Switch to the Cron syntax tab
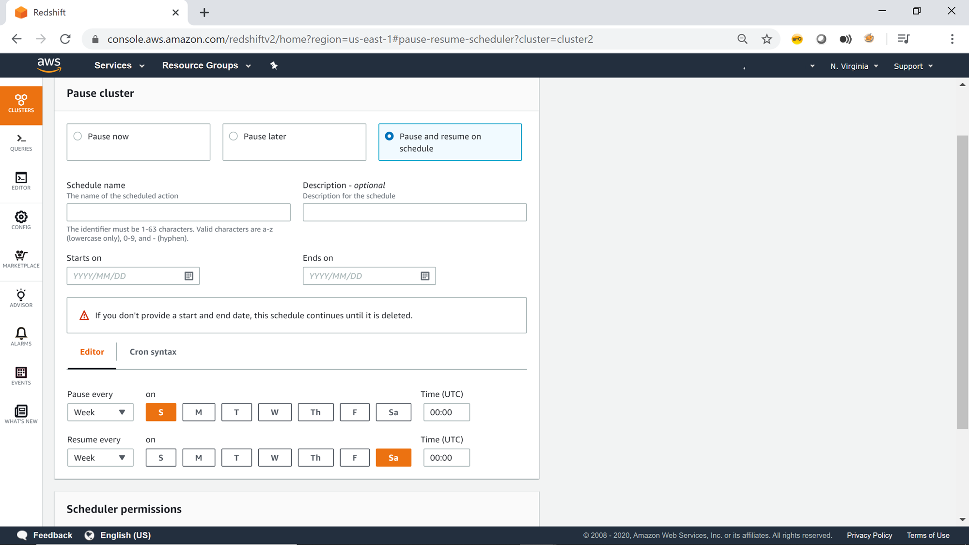Screen dimensions: 969x545 [153, 352]
